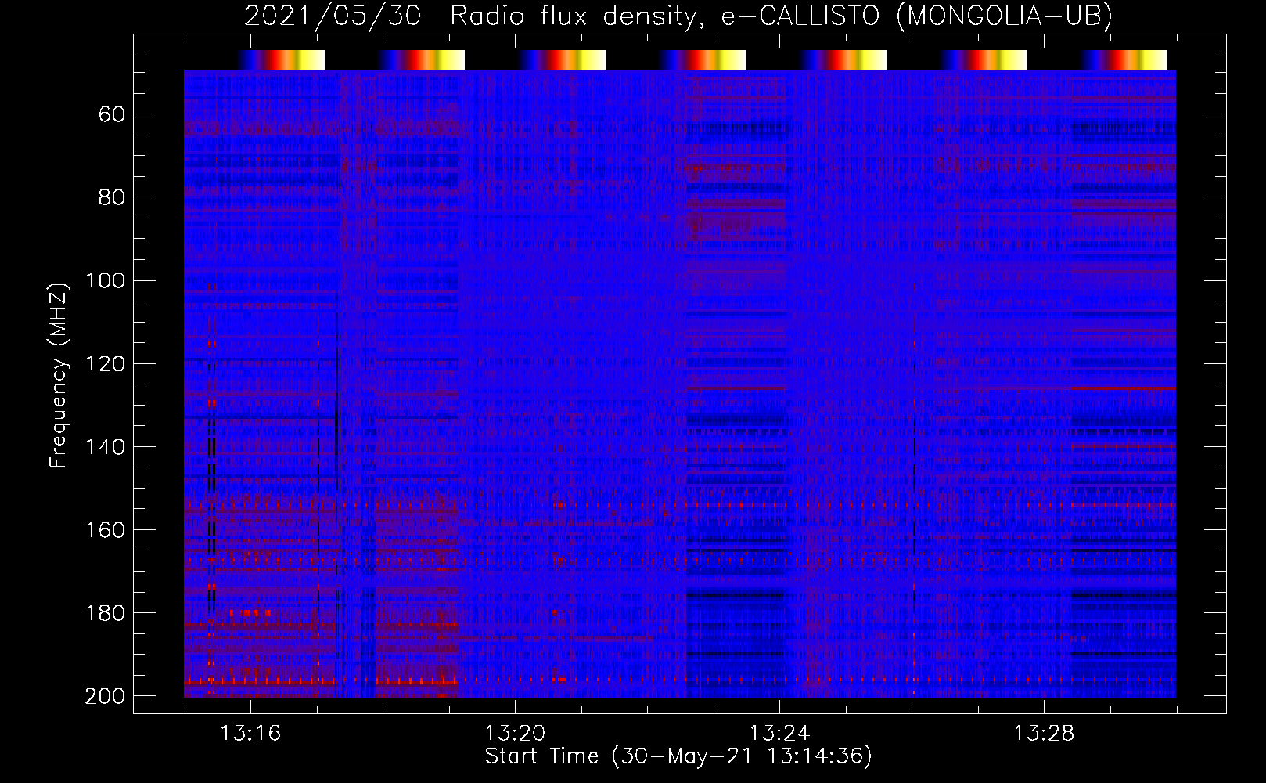Select the 180 MHz frequency tick label
The width and height of the screenshot is (1266, 783).
[x=105, y=612]
